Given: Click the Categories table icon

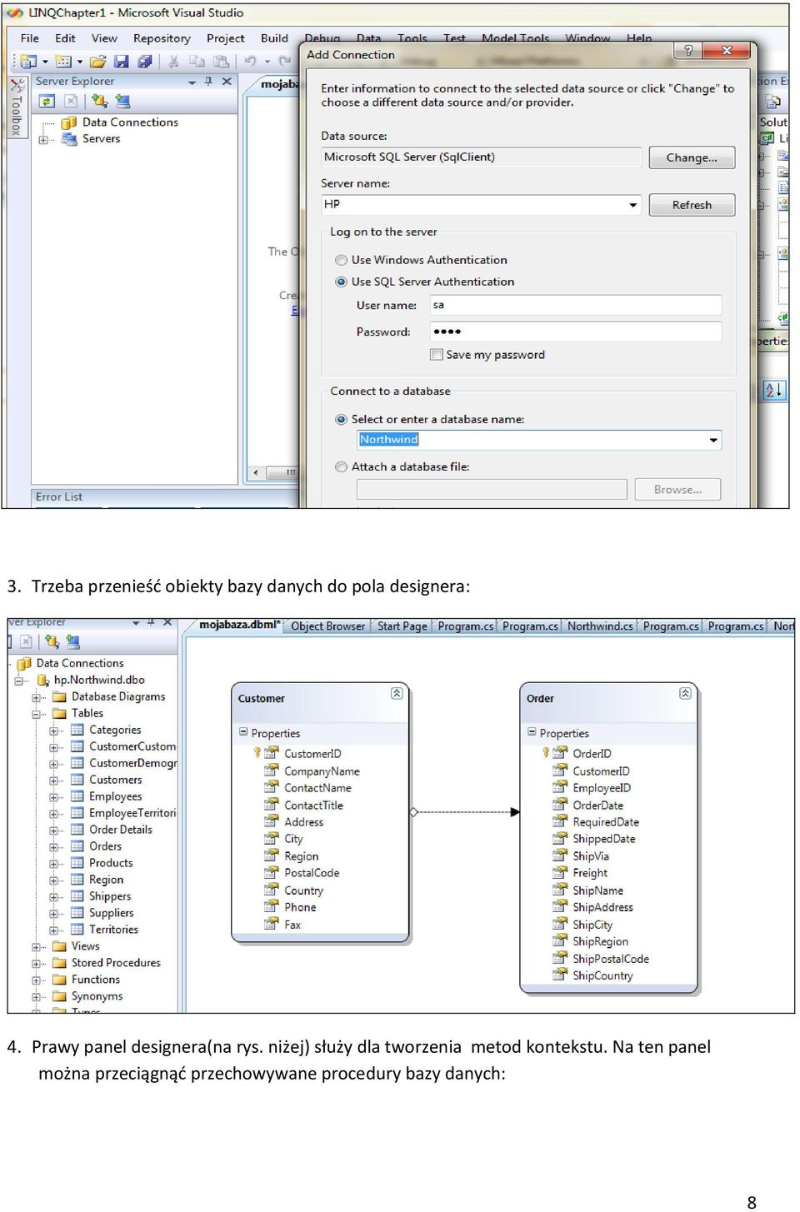Looking at the screenshot, I should coord(77,730).
